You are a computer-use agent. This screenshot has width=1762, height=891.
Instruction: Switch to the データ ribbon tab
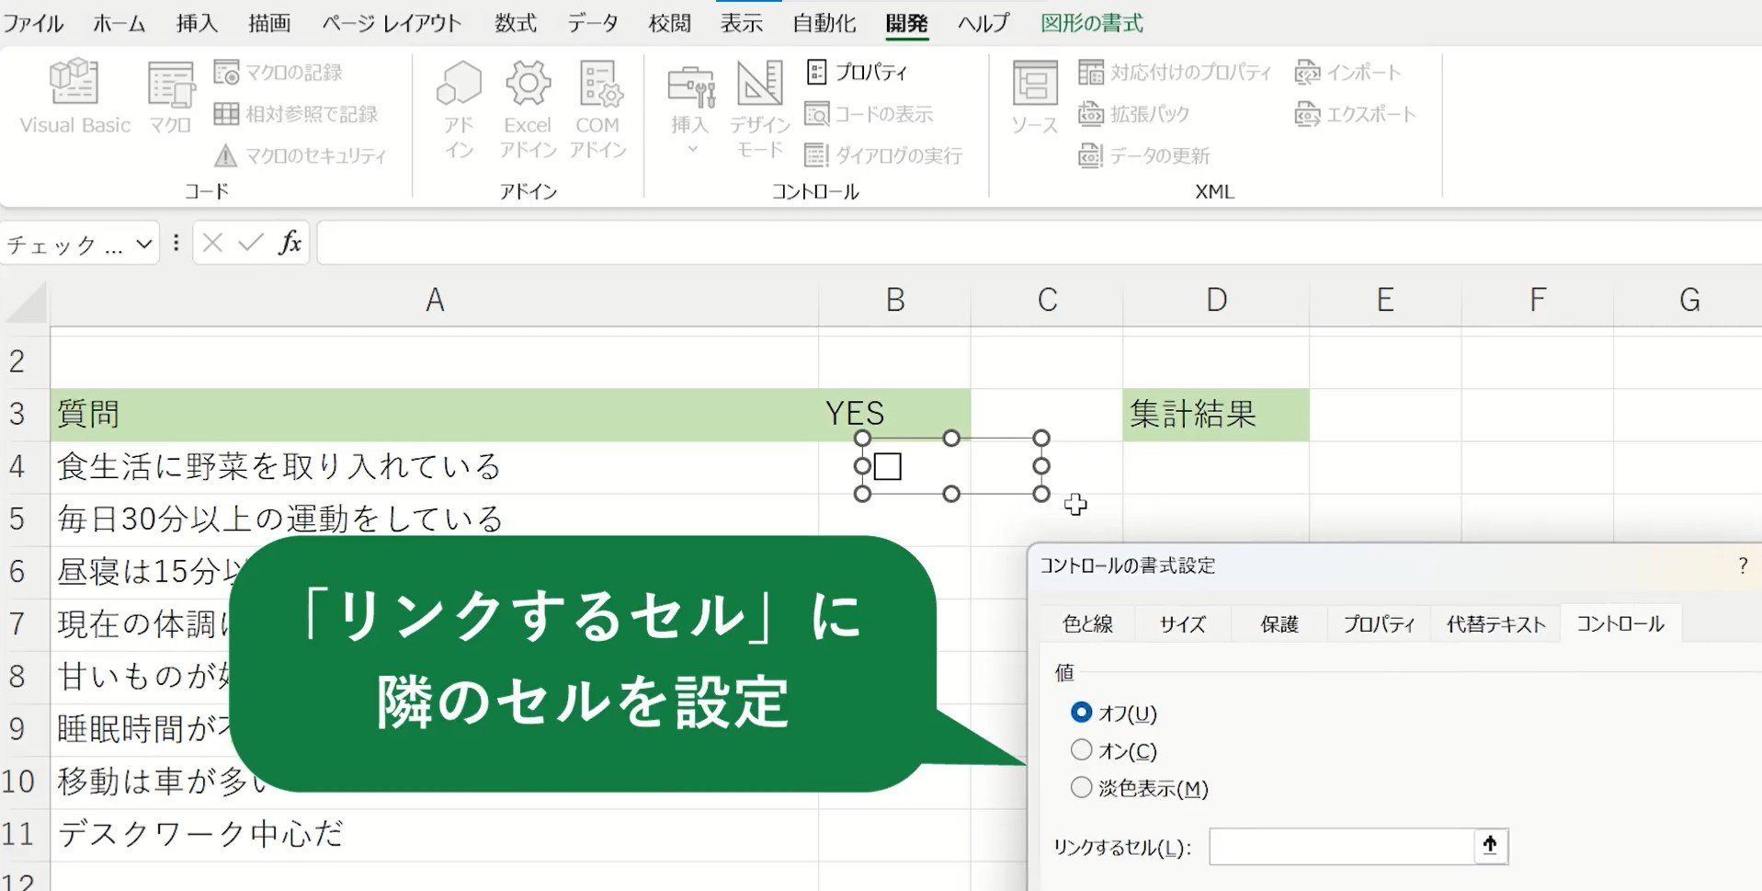click(593, 23)
